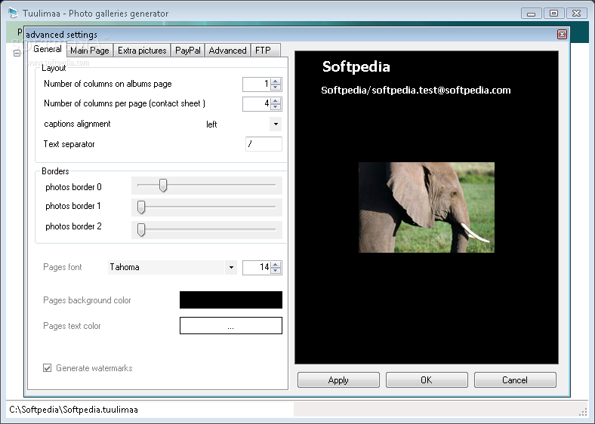Minimize the Tuulimaa main window
The image size is (595, 424).
[x=532, y=14]
